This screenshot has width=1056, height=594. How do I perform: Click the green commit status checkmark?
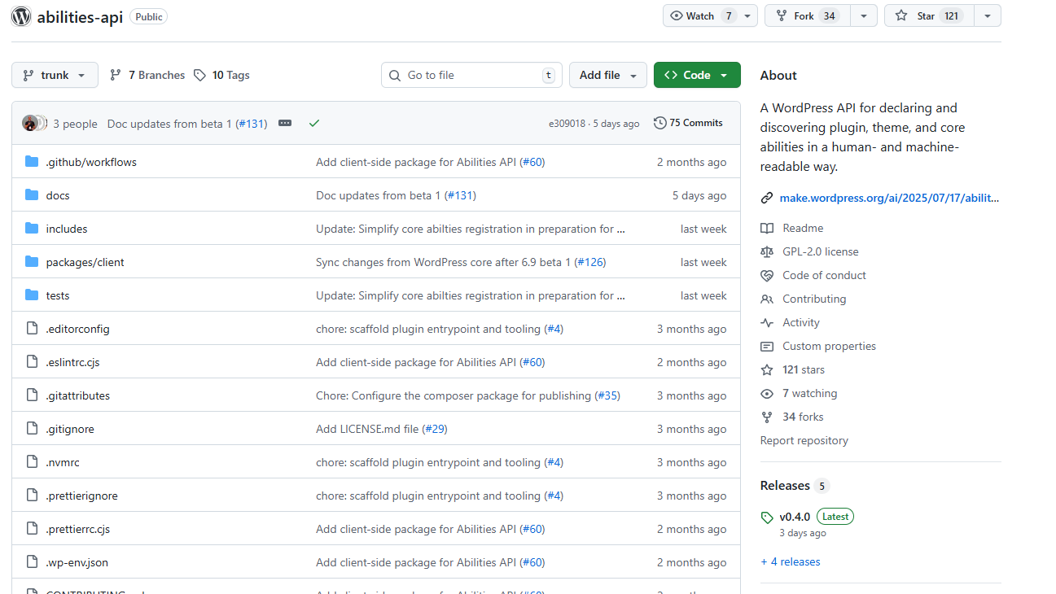click(314, 124)
